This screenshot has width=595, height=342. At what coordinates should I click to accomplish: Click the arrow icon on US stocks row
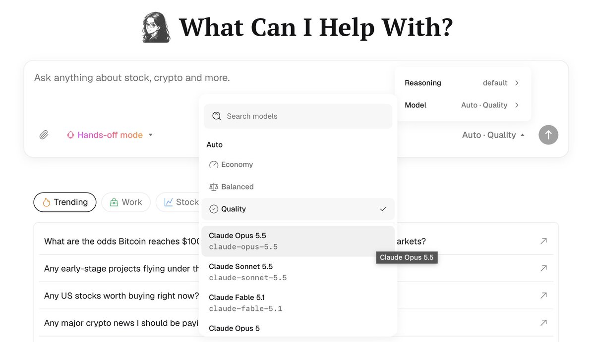tap(543, 295)
